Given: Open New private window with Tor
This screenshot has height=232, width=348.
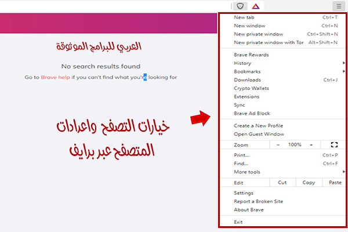Looking at the screenshot, I should coord(283,42).
